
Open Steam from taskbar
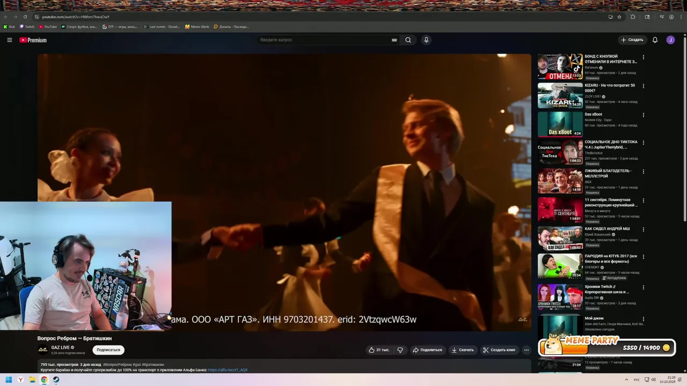tap(56, 380)
